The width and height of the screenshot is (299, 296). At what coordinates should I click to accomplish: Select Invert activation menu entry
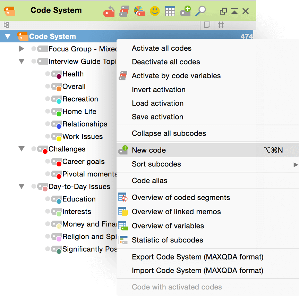[x=207, y=90]
